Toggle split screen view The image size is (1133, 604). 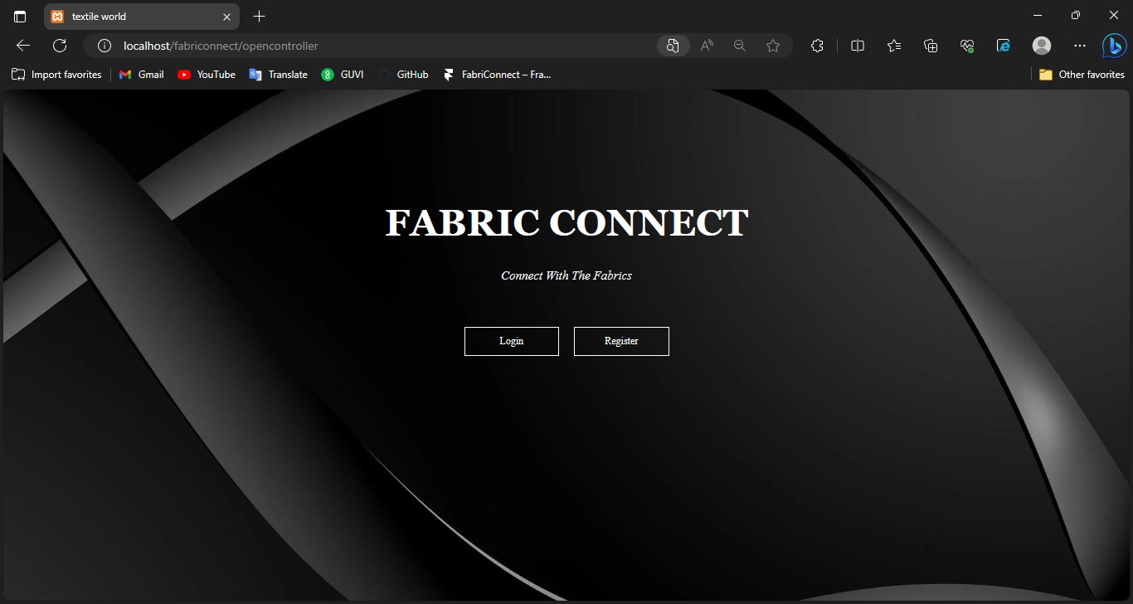858,46
